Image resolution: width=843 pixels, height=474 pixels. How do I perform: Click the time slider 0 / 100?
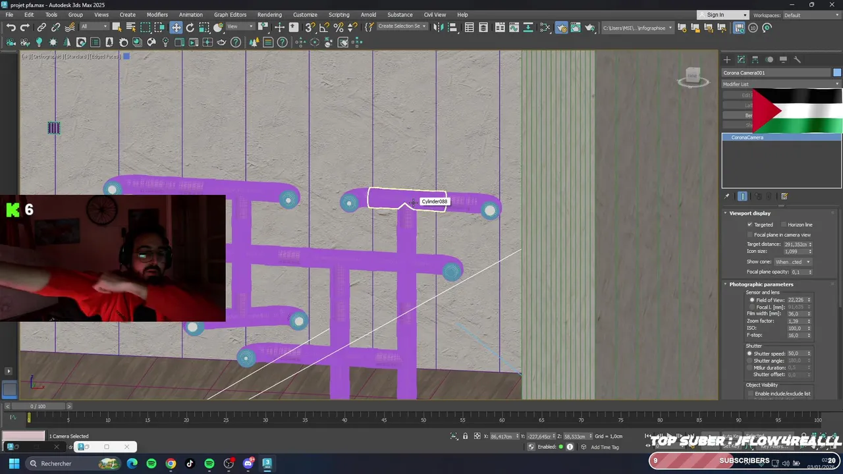tap(38, 406)
